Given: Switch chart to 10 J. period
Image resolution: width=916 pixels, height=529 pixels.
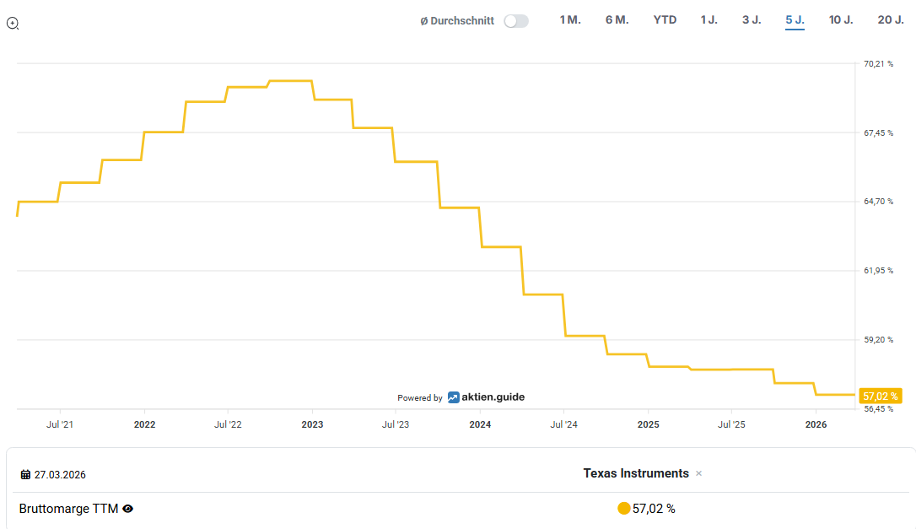Looking at the screenshot, I should [x=841, y=20].
